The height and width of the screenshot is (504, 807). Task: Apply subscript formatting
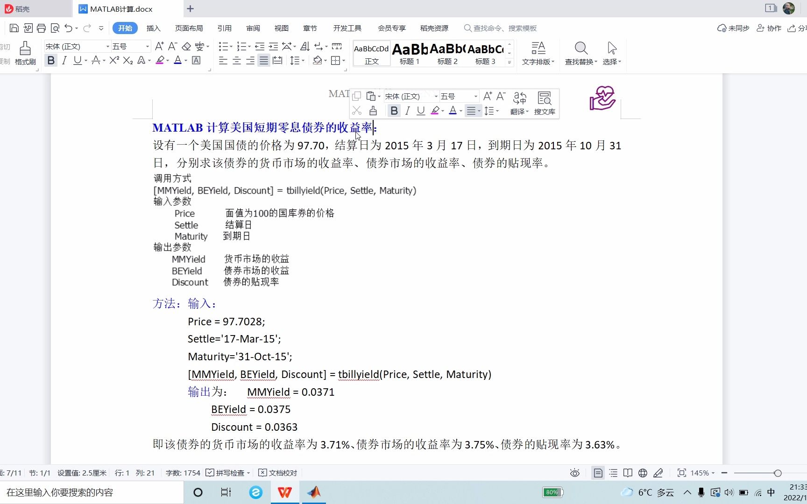click(x=128, y=60)
